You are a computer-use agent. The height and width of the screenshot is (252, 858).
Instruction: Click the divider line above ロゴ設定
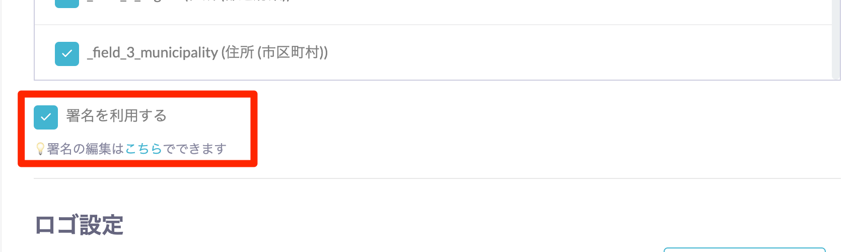click(437, 178)
